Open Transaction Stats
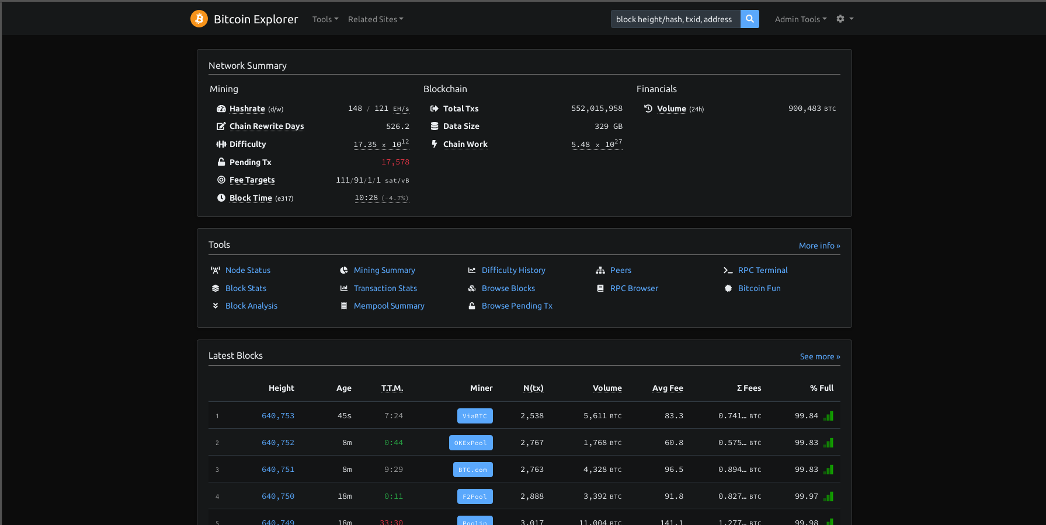This screenshot has height=525, width=1046. [385, 288]
